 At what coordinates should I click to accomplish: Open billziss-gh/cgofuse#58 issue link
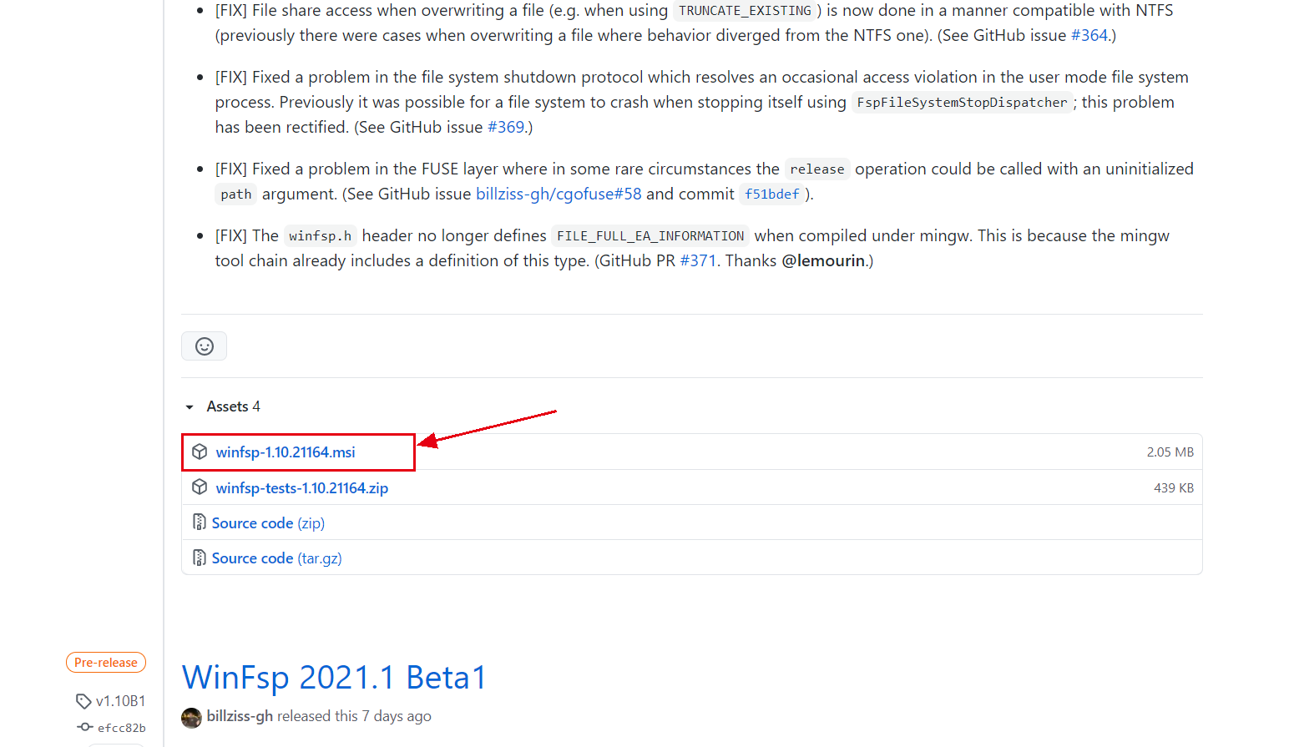click(x=559, y=194)
